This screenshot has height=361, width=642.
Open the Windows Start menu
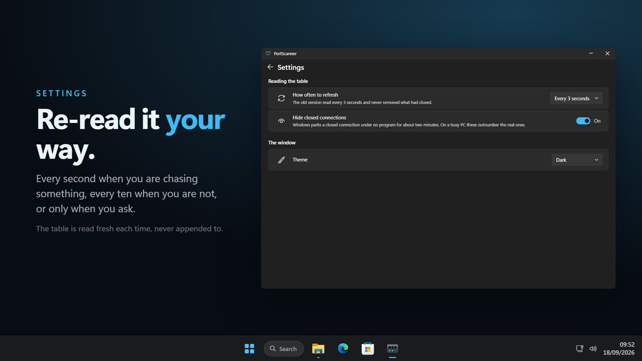click(249, 348)
